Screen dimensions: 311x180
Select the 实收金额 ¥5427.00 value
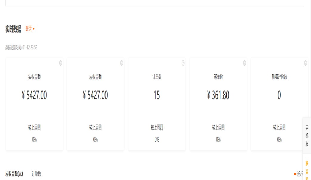(x=34, y=96)
